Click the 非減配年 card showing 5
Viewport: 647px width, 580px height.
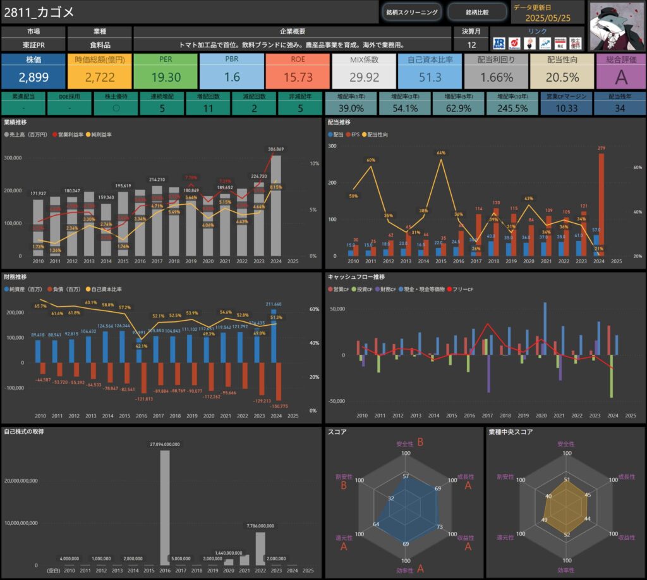pyautogui.click(x=300, y=103)
